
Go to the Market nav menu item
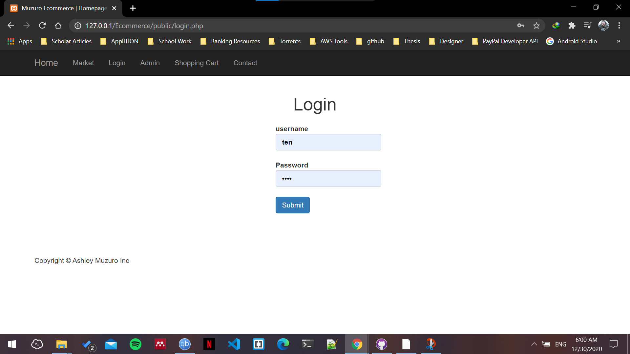coord(83,63)
